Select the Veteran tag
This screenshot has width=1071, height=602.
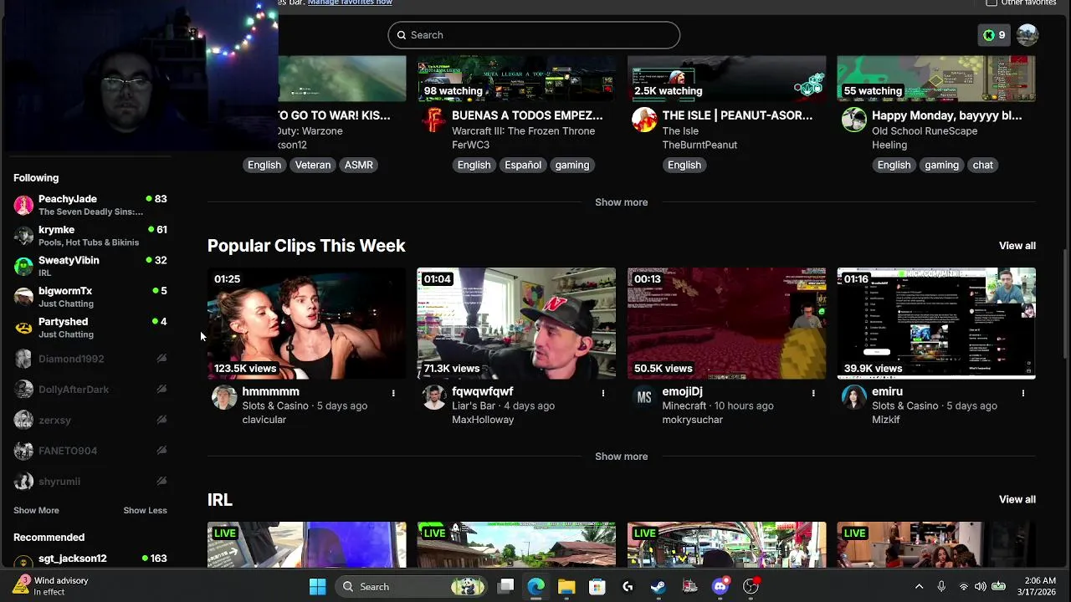tap(313, 165)
